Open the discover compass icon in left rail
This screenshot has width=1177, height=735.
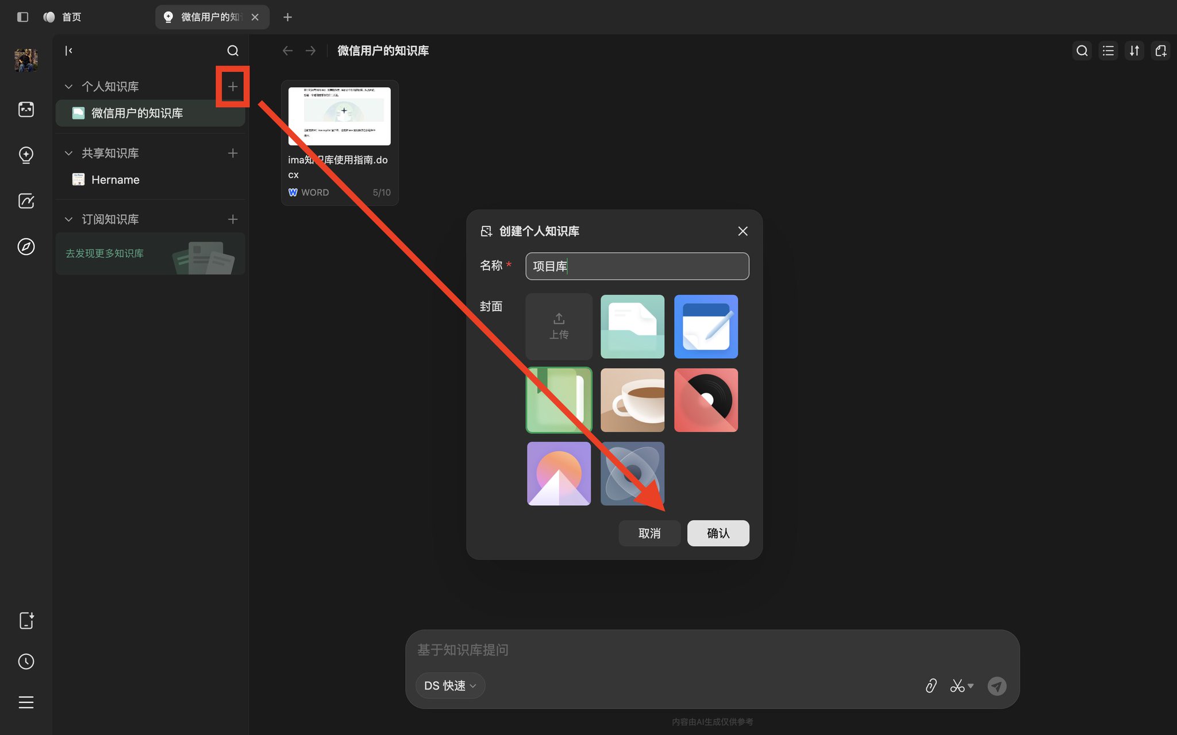26,247
